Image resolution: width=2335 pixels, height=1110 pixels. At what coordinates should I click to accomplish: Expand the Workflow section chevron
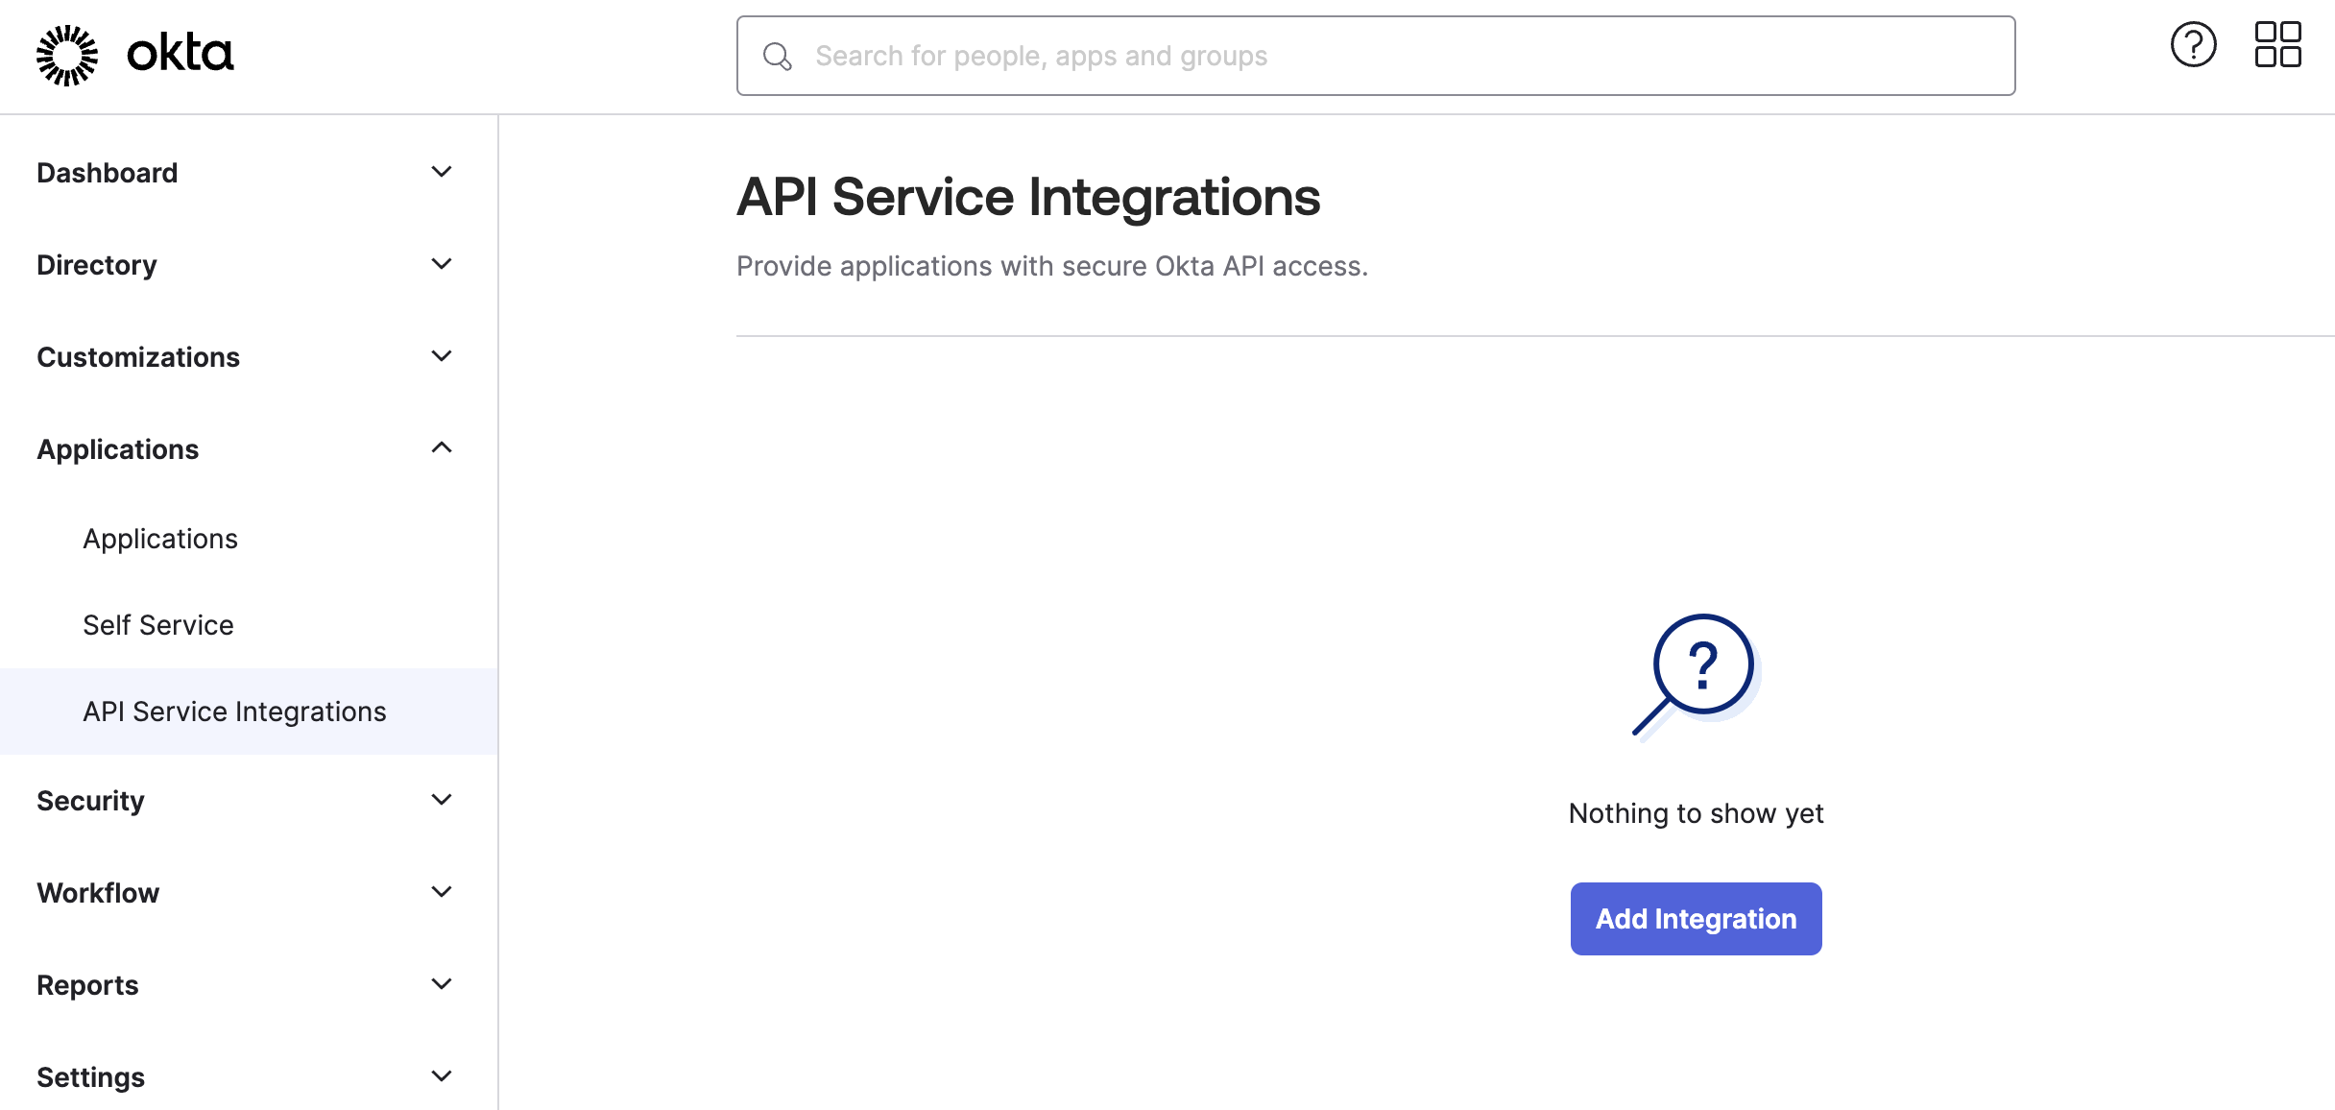click(442, 892)
